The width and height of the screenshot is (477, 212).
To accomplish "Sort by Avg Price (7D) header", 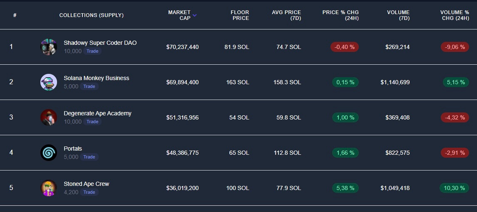I will point(286,15).
